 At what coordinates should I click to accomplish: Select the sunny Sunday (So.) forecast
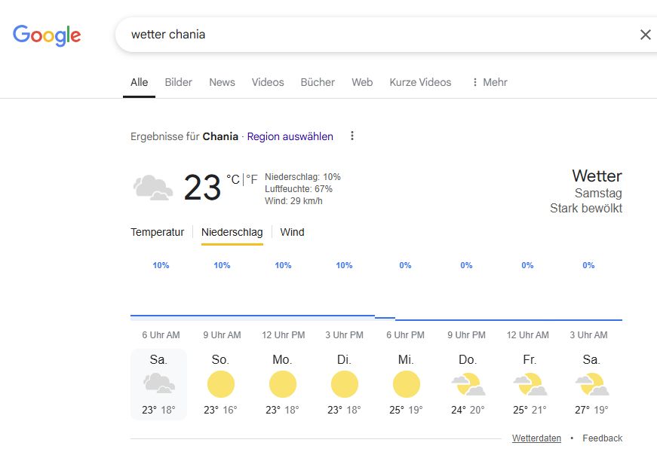221,384
